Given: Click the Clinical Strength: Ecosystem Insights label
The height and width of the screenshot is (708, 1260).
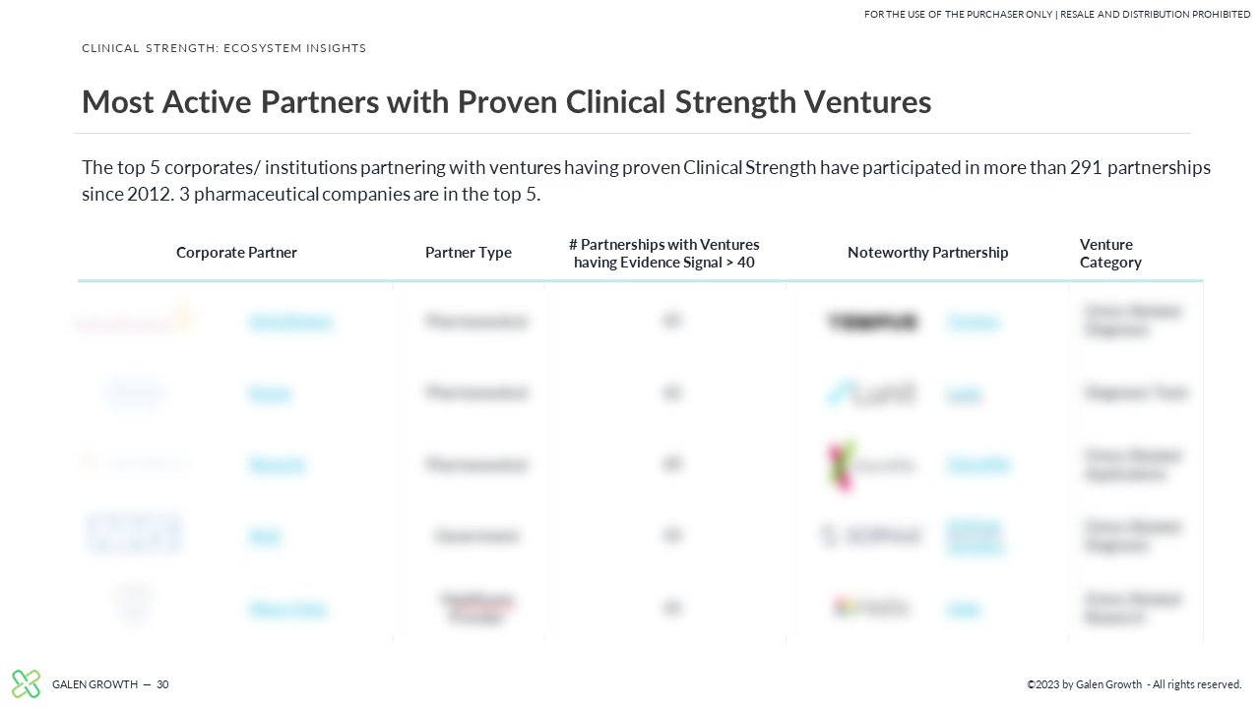Looking at the screenshot, I should [x=224, y=48].
